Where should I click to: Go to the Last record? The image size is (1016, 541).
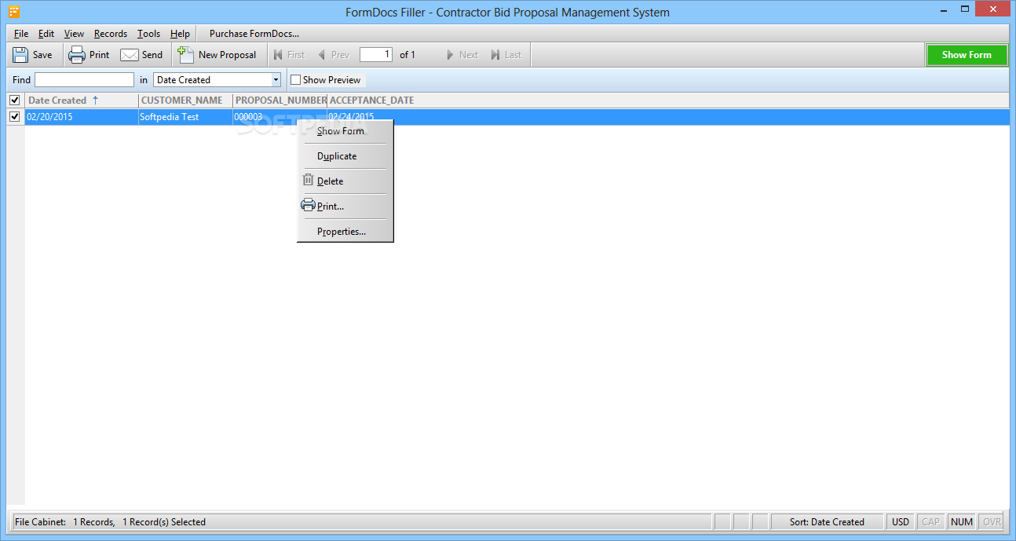pyautogui.click(x=506, y=55)
